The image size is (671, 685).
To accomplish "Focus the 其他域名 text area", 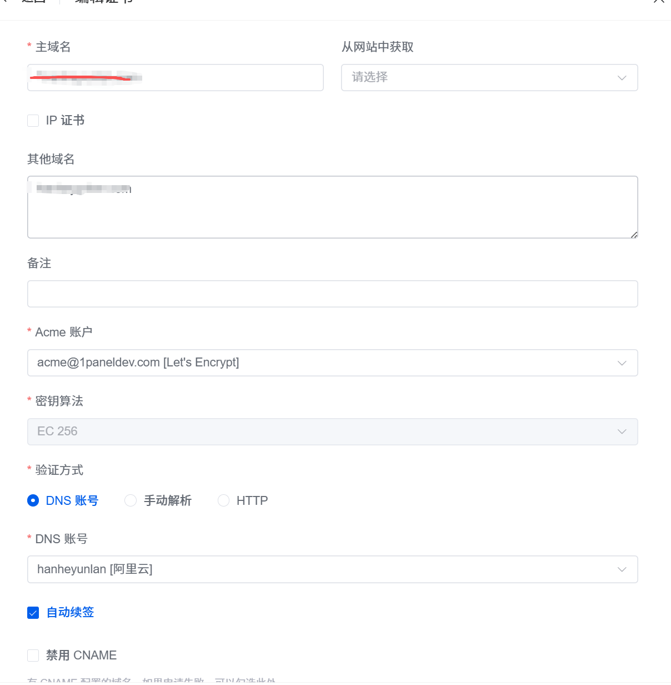I will pyautogui.click(x=333, y=207).
